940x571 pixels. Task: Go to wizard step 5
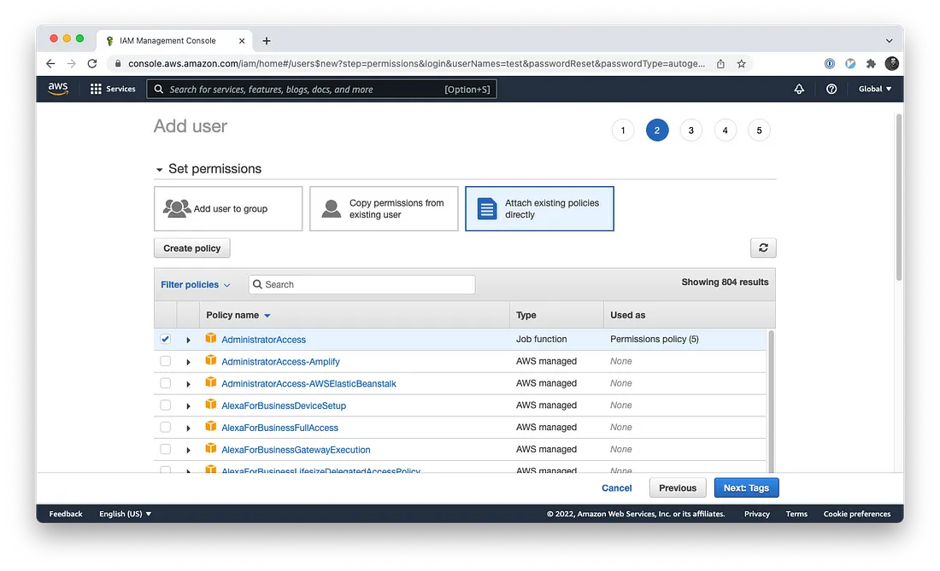click(759, 130)
